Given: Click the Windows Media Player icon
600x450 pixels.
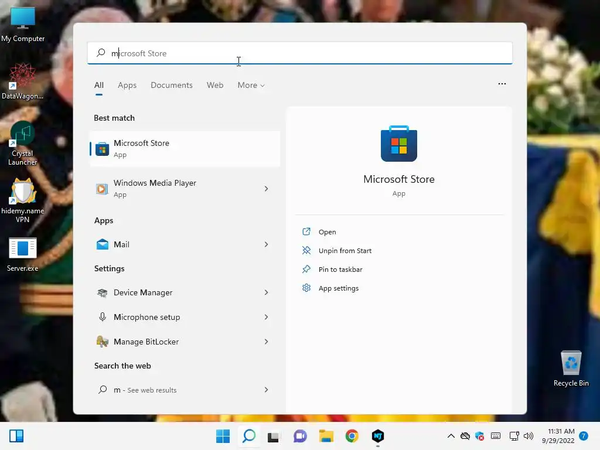Looking at the screenshot, I should [x=102, y=189].
